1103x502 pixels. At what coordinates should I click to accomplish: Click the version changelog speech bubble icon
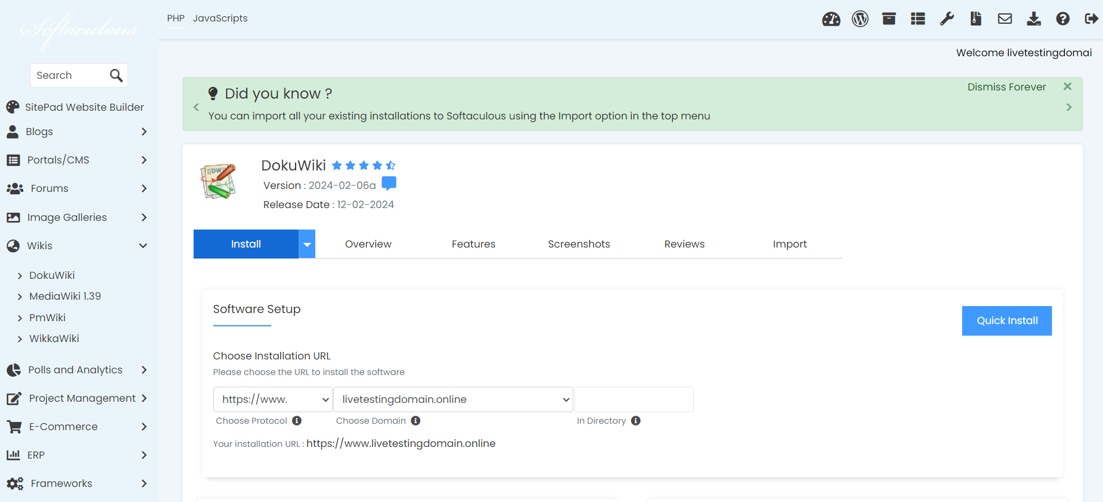click(389, 184)
